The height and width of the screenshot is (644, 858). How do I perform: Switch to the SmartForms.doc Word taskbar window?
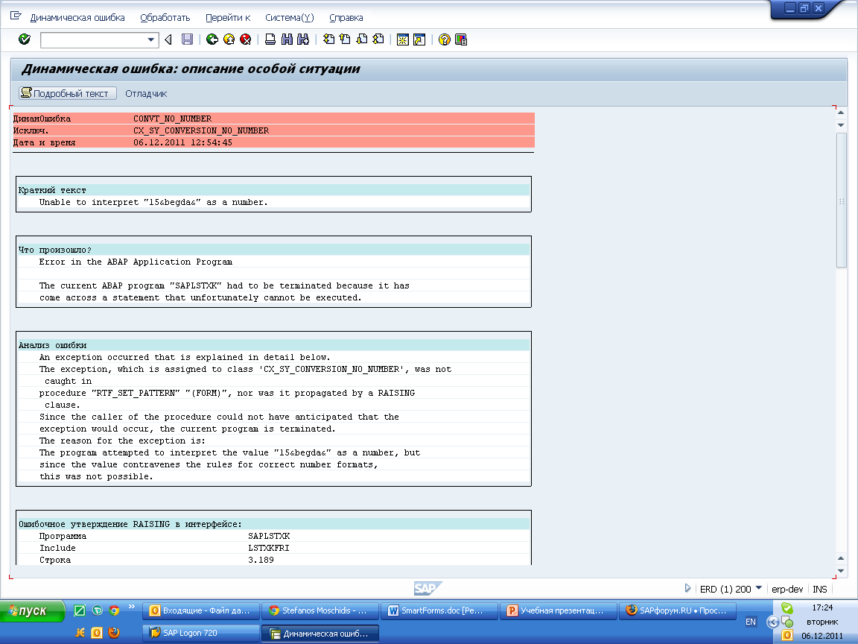pyautogui.click(x=439, y=610)
